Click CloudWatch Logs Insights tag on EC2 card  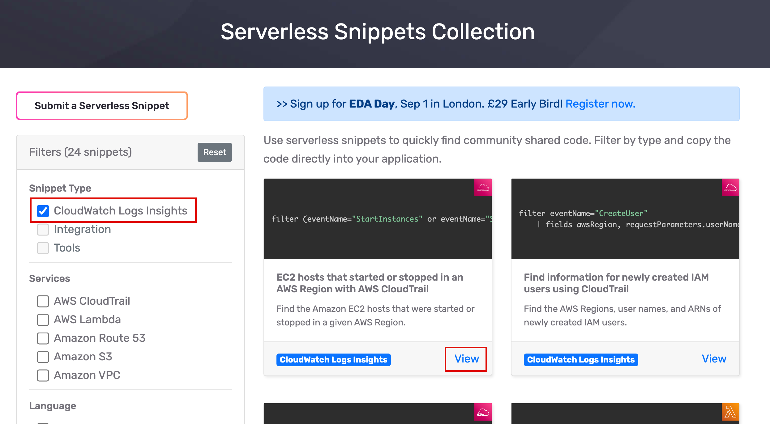(x=333, y=360)
